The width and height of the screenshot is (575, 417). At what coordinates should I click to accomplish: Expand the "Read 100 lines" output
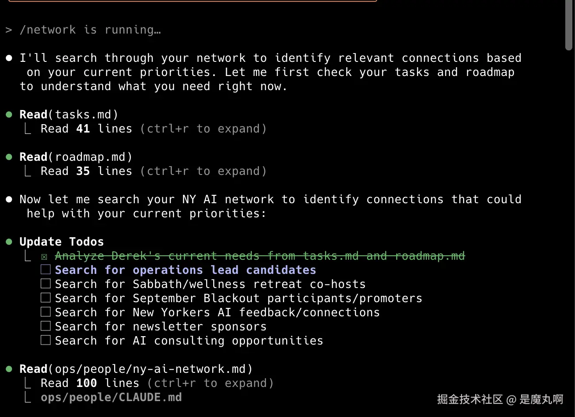[211, 383]
